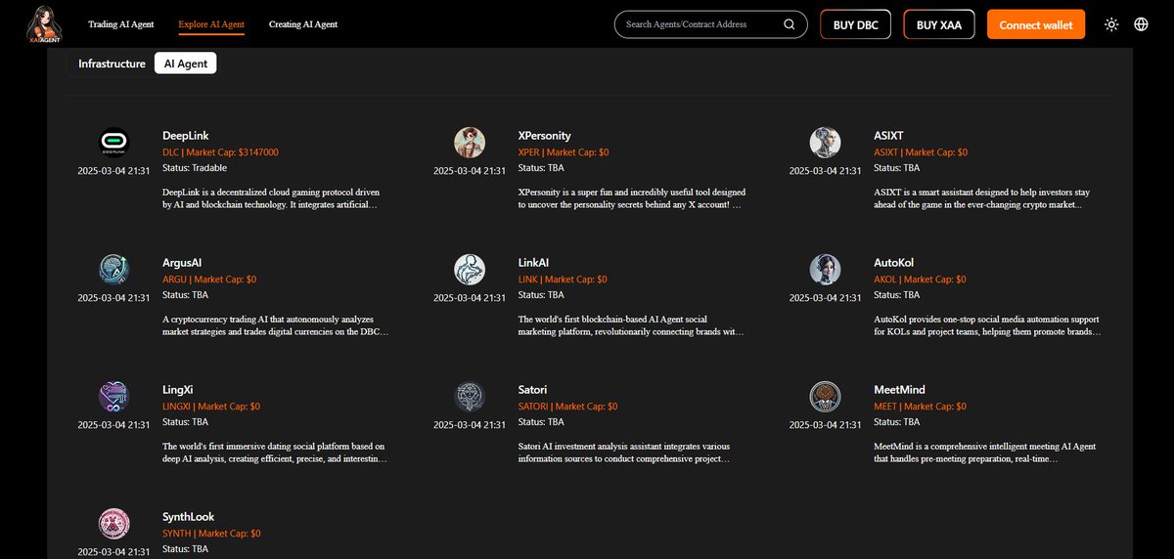Screen dimensions: 1174x559
Task: Click ARGU Market Cap $0 text
Action: (x=209, y=279)
